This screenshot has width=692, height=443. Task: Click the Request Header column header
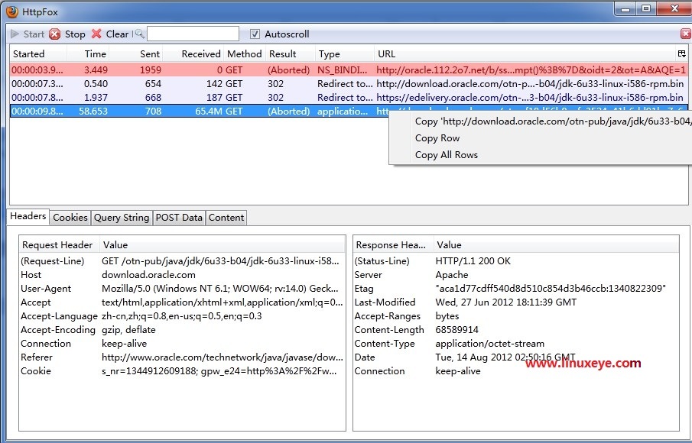(59, 244)
